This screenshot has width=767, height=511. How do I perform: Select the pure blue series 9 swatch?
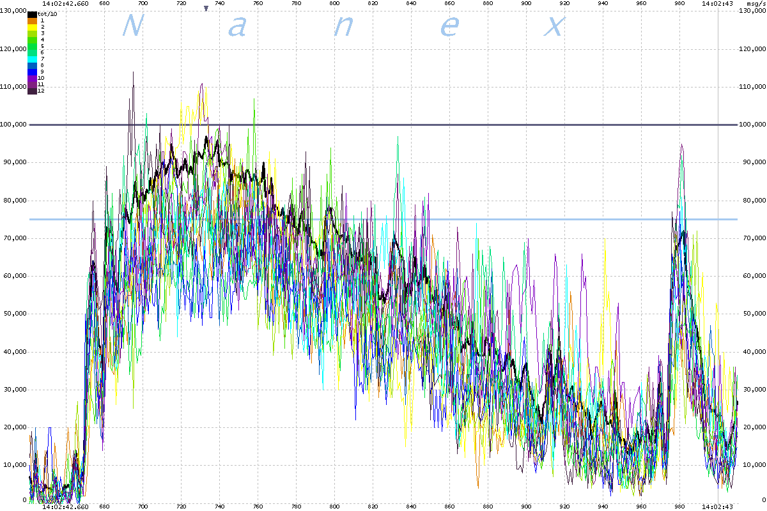31,72
